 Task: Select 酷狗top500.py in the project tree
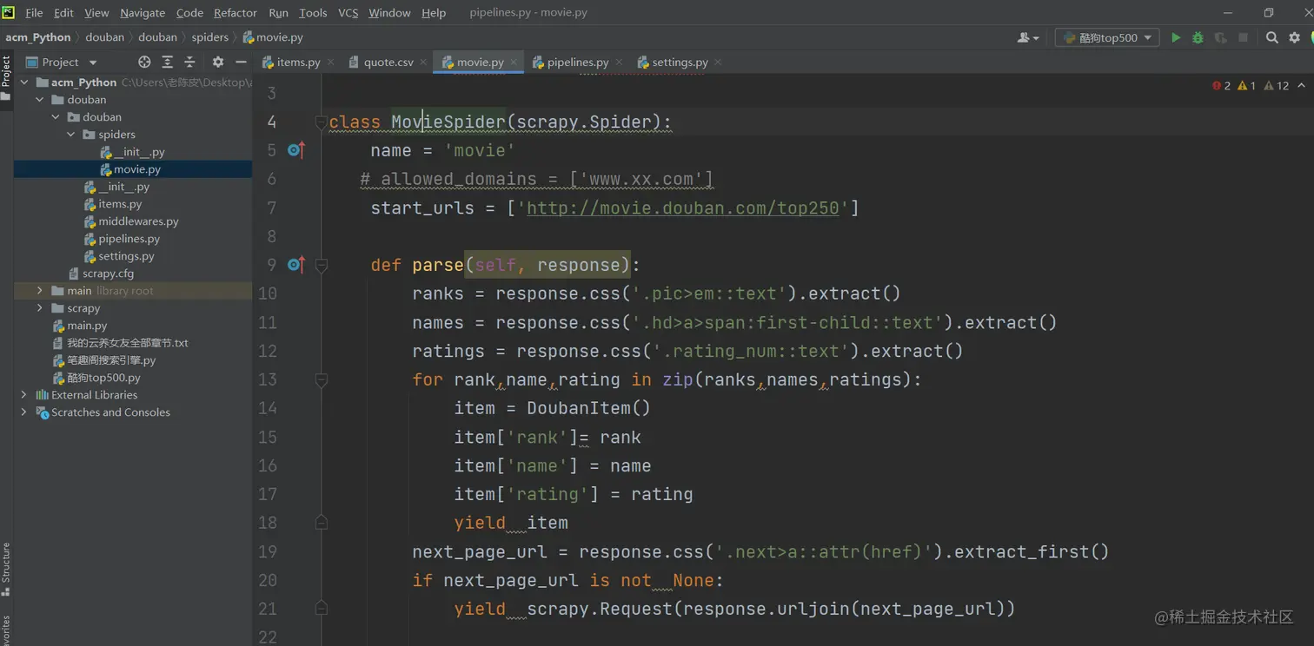click(x=96, y=378)
